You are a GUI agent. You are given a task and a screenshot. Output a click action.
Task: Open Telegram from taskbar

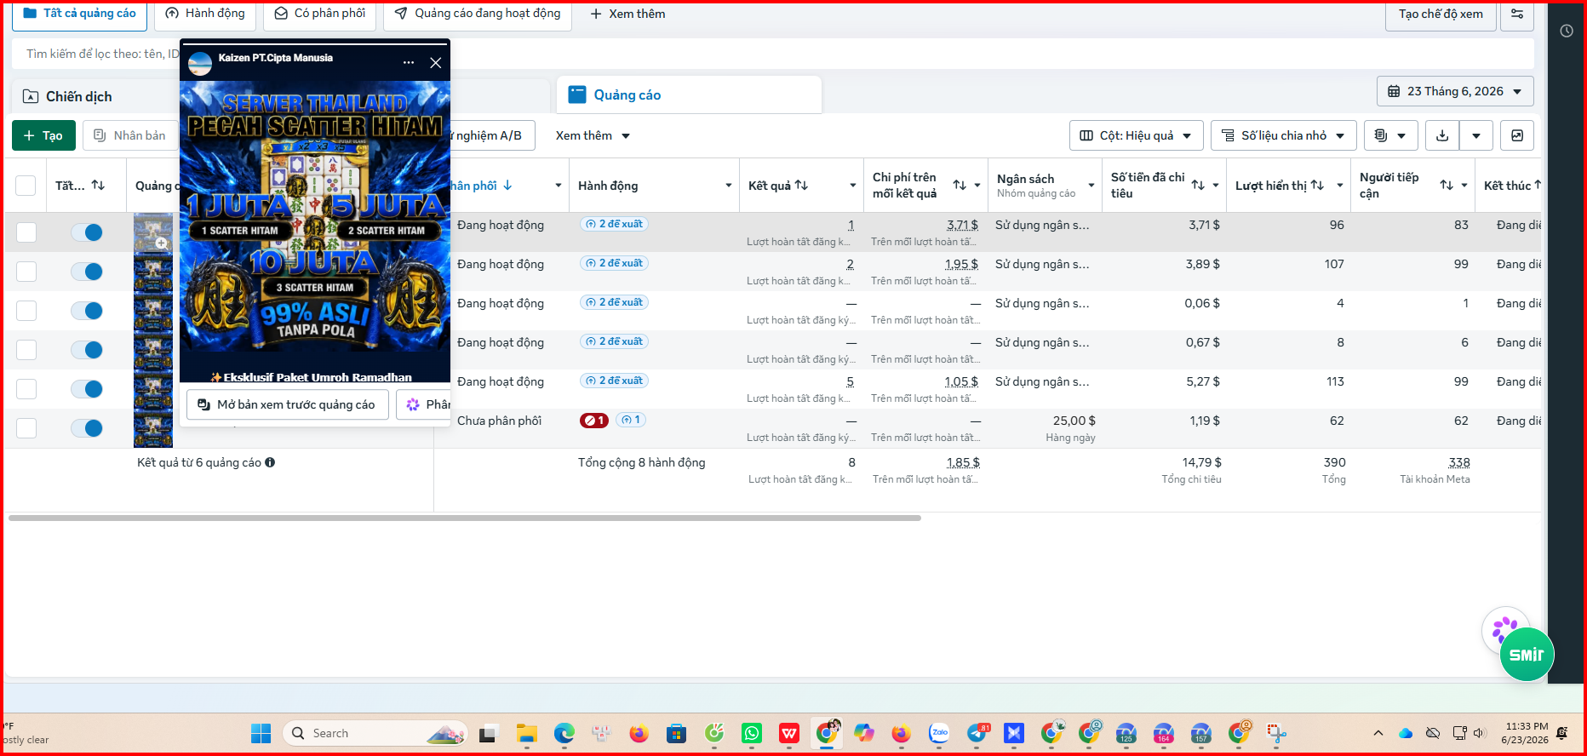pos(977,733)
